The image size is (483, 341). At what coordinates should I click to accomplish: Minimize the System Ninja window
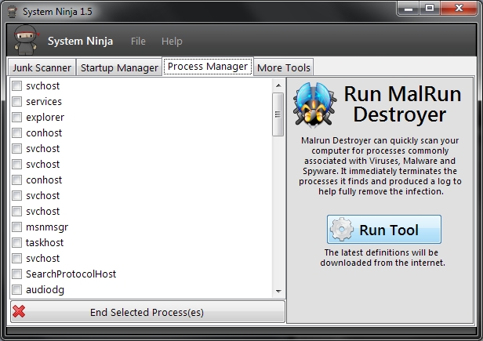pyautogui.click(x=409, y=9)
